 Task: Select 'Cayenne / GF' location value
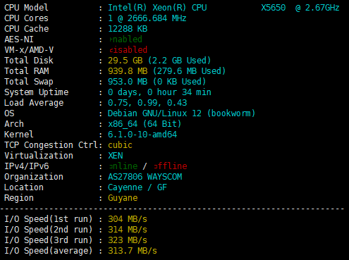point(137,187)
